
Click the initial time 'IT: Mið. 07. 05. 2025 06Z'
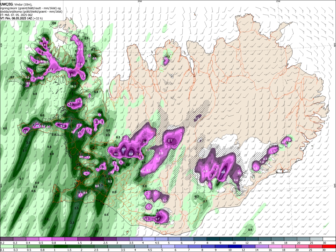coord(17,15)
